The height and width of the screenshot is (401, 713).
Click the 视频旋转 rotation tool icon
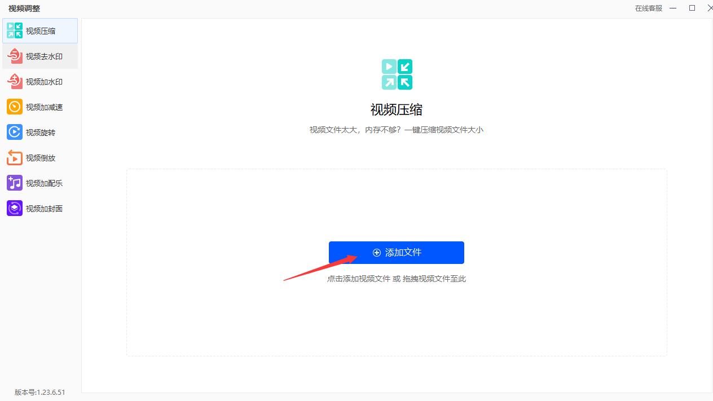point(15,132)
